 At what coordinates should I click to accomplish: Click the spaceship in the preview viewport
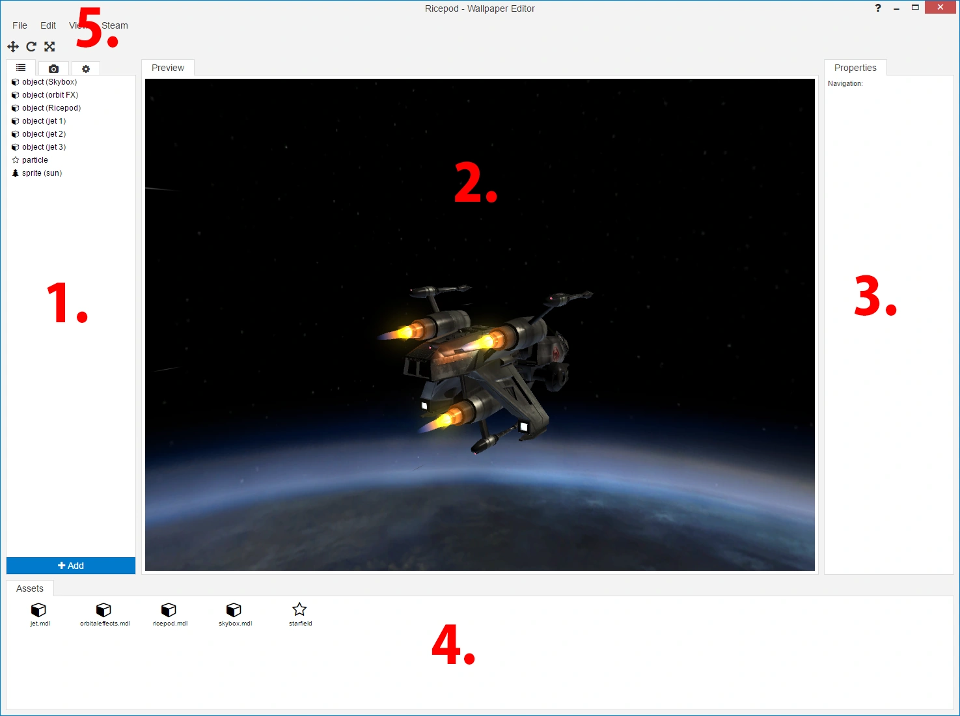[x=485, y=368]
